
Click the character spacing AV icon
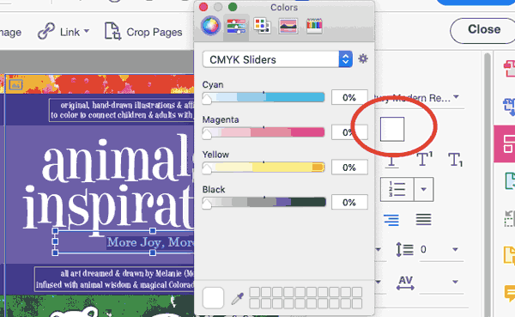tap(405, 283)
